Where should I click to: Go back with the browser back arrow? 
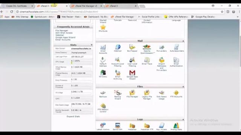[2, 12]
